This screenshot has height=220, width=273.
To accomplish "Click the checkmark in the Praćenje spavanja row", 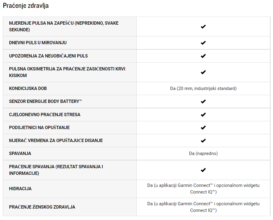I will click(x=203, y=170).
